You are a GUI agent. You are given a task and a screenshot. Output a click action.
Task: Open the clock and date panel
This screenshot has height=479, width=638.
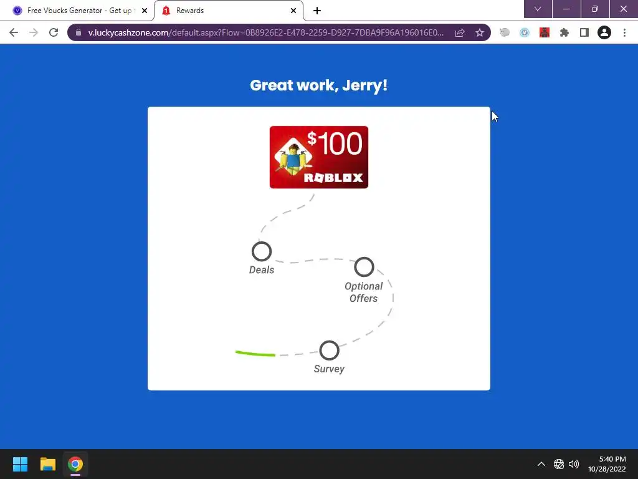click(x=607, y=464)
